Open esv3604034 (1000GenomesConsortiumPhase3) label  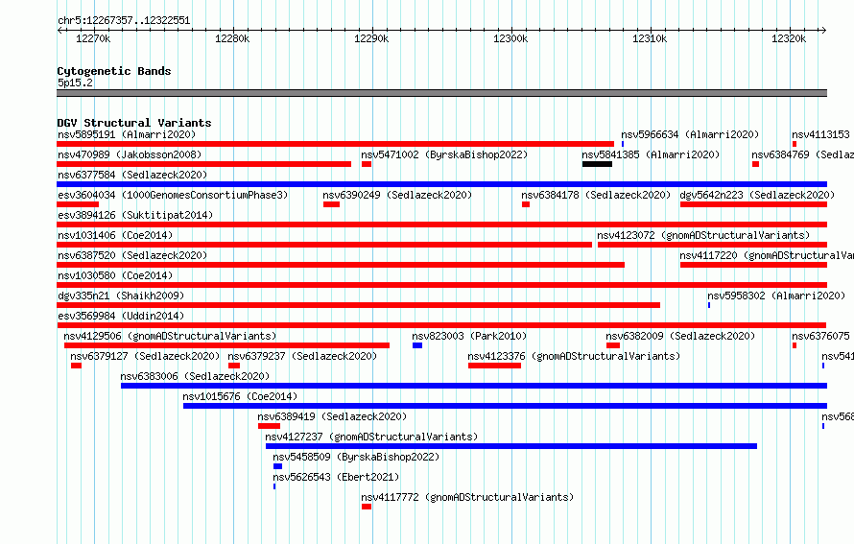[x=173, y=195]
